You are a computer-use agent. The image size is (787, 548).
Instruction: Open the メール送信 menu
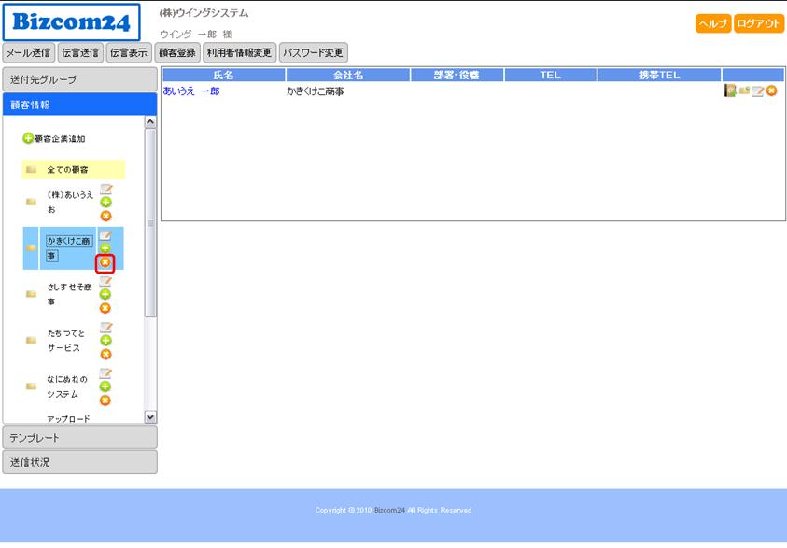[29, 52]
